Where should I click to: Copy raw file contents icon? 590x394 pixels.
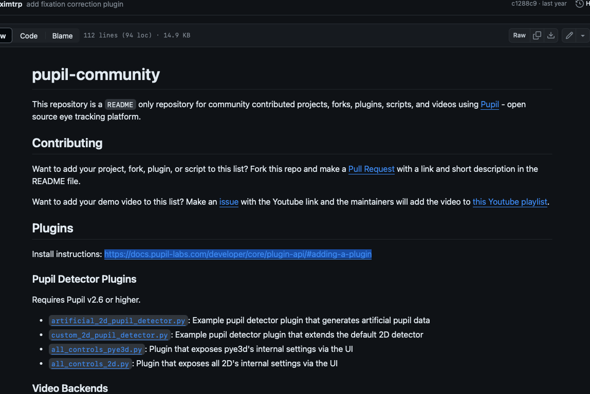537,35
